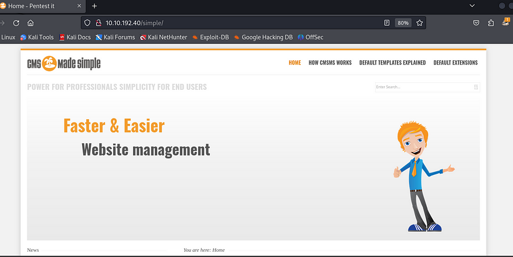
Task: Bookmark this page with the star icon
Action: point(419,23)
